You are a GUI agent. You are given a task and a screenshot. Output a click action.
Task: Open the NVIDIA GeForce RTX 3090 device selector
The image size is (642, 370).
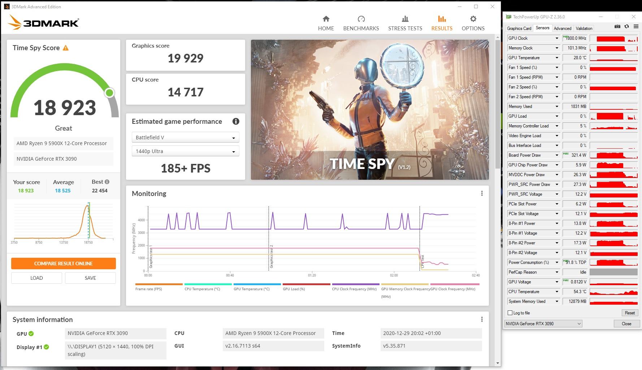click(x=543, y=324)
